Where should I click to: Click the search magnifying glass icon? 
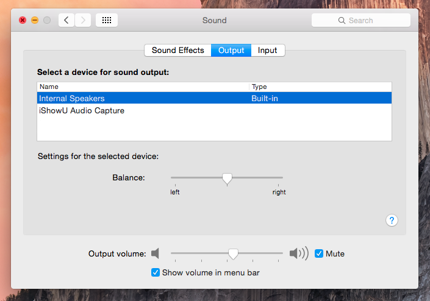342,21
